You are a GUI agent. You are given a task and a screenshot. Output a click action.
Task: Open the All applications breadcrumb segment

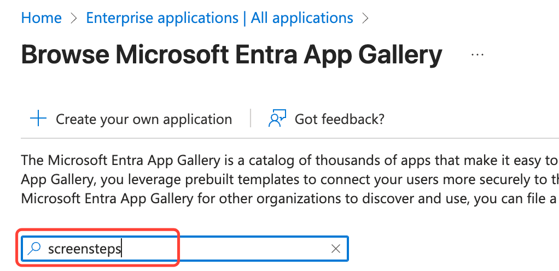pyautogui.click(x=302, y=18)
